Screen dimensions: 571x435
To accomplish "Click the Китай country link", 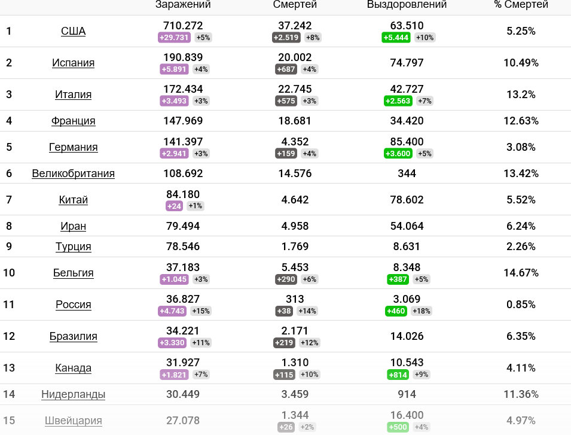I will tap(73, 200).
